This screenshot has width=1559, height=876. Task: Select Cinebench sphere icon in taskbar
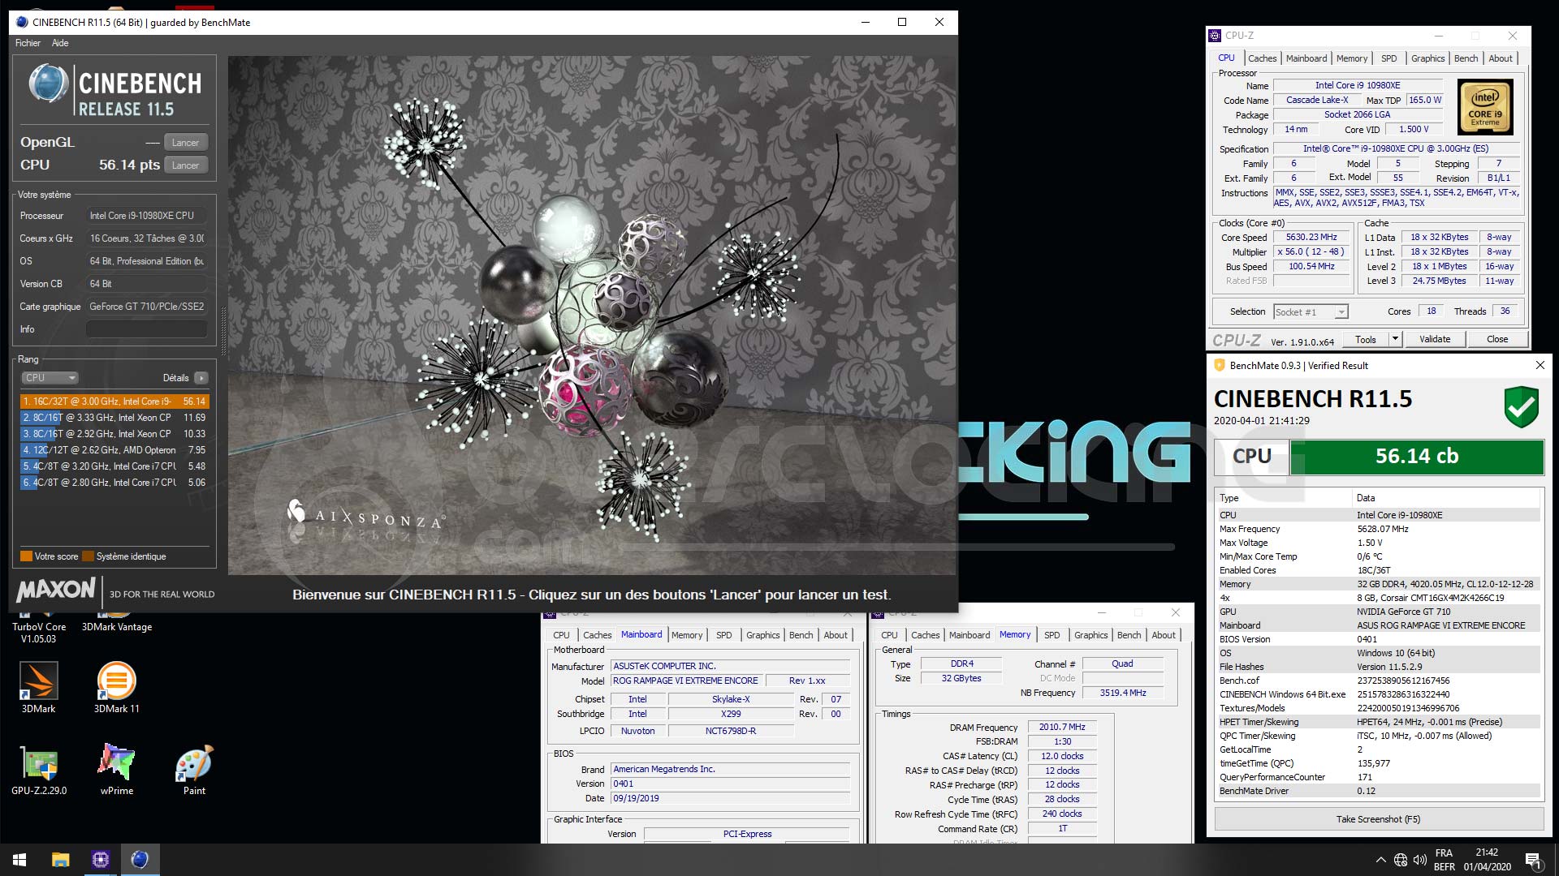(x=140, y=860)
